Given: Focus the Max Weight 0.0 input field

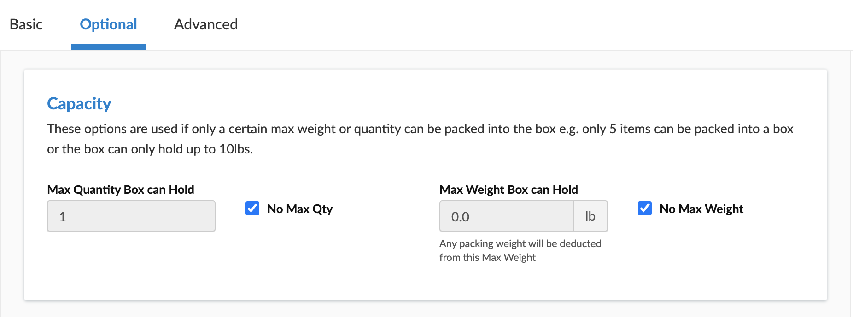Looking at the screenshot, I should point(507,216).
